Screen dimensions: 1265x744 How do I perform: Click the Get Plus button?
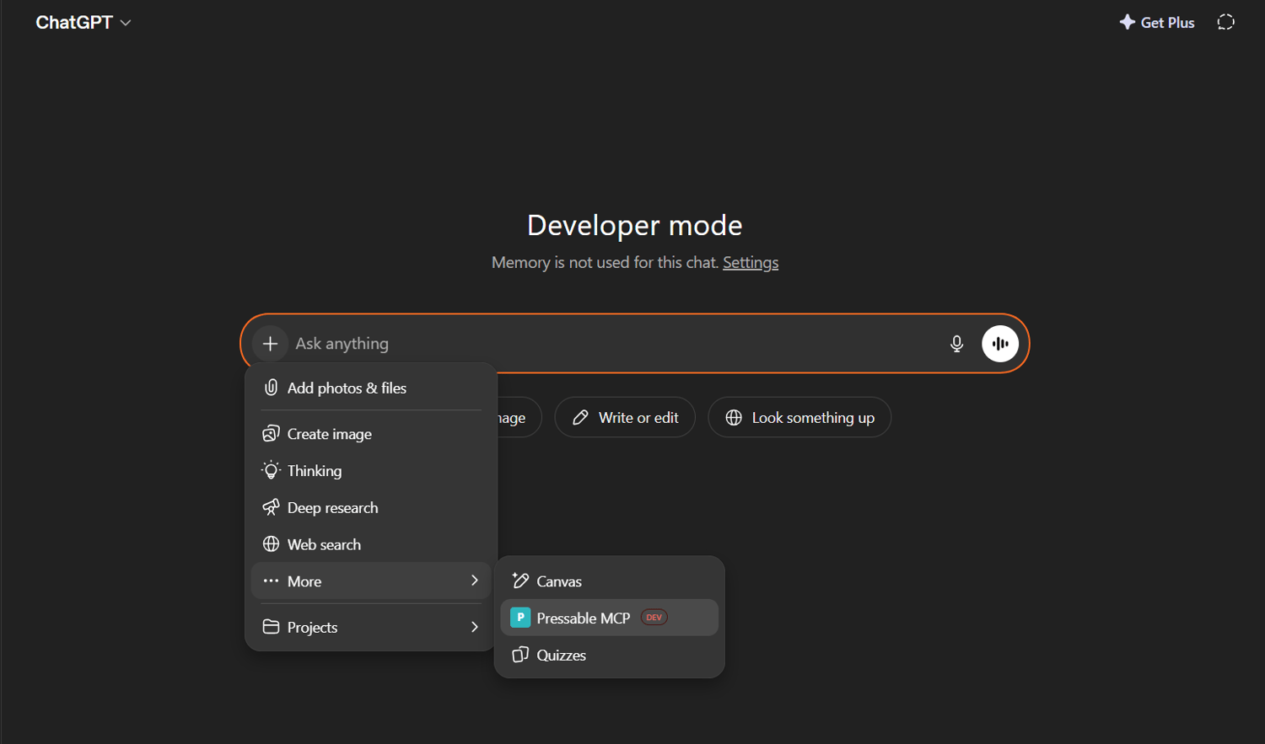(1157, 23)
